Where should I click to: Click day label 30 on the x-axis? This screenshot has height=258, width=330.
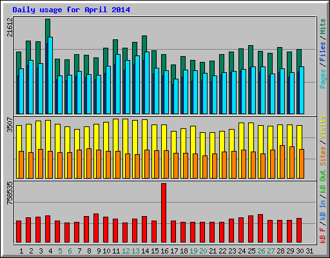pos(300,251)
